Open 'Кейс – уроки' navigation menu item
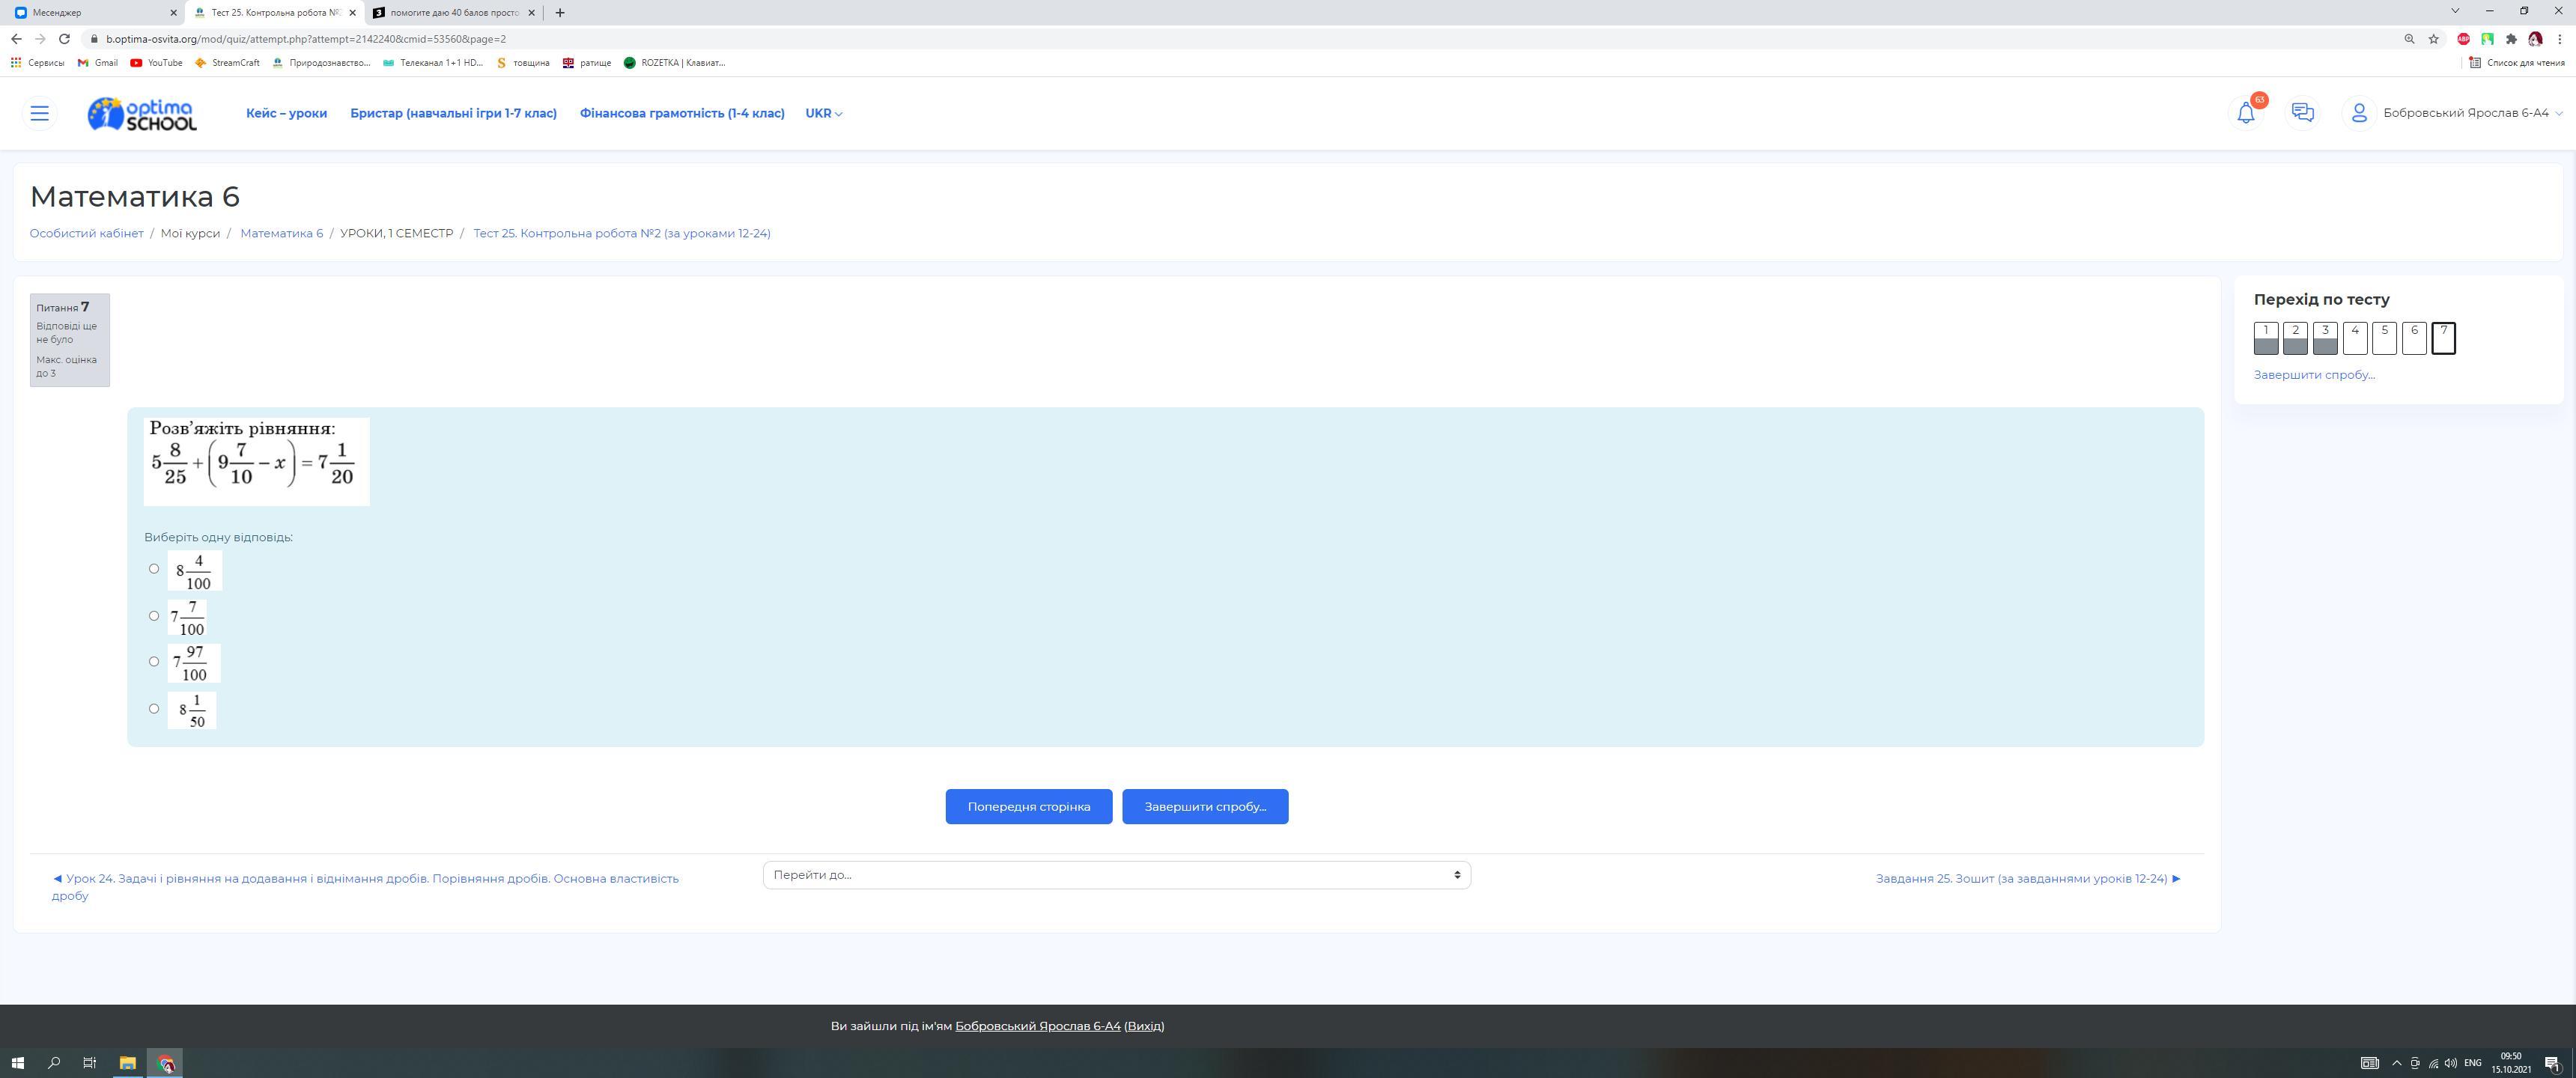Image resolution: width=2576 pixels, height=1078 pixels. (x=286, y=113)
